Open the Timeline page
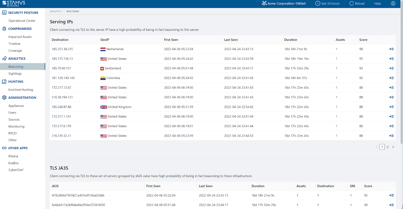The image size is (403, 209). point(14,44)
